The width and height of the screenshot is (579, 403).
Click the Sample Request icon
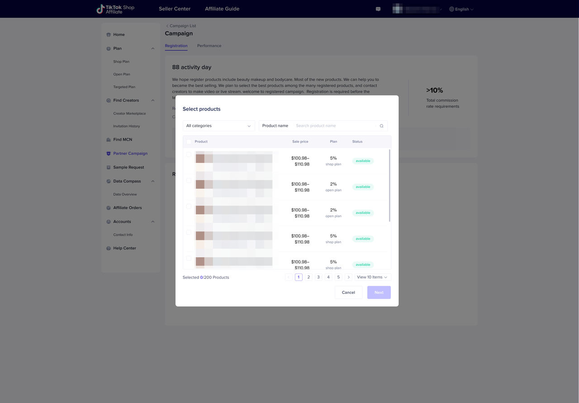pos(109,168)
